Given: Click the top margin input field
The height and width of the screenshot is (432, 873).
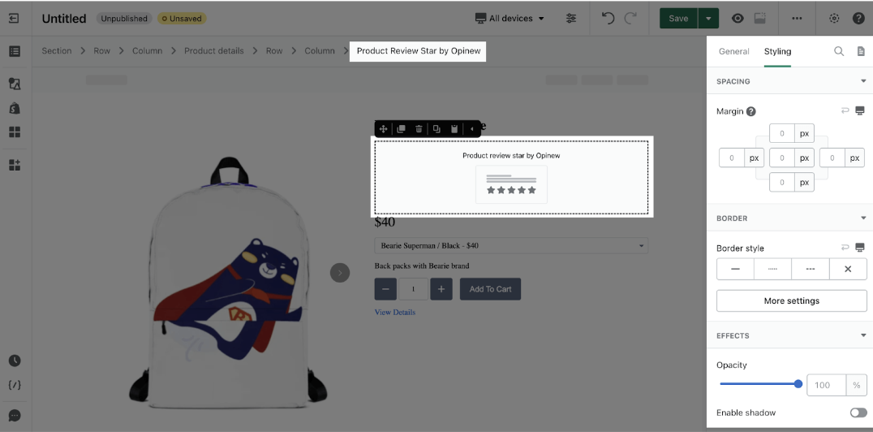Looking at the screenshot, I should pyautogui.click(x=782, y=134).
